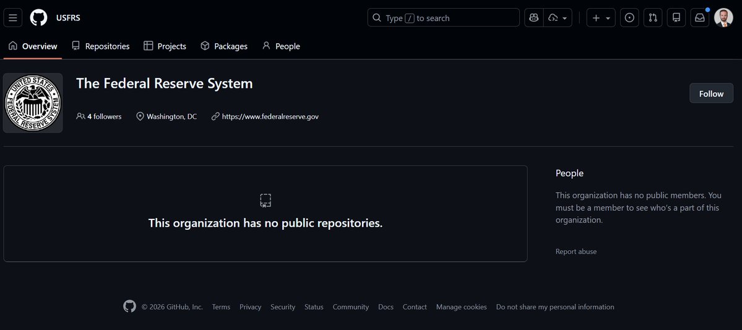
Task: Switch to the Projects tab
Action: click(165, 46)
